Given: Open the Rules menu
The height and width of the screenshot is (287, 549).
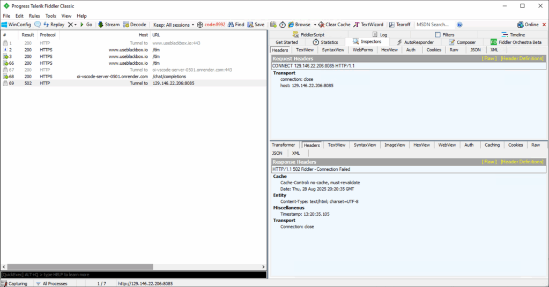Looking at the screenshot, I should coord(34,16).
